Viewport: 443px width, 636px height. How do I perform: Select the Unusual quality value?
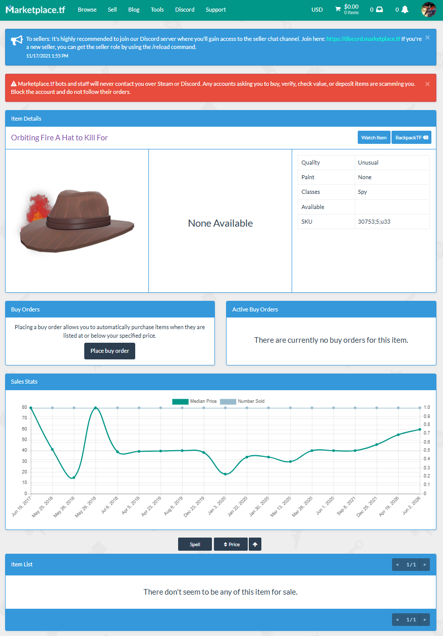tap(368, 163)
